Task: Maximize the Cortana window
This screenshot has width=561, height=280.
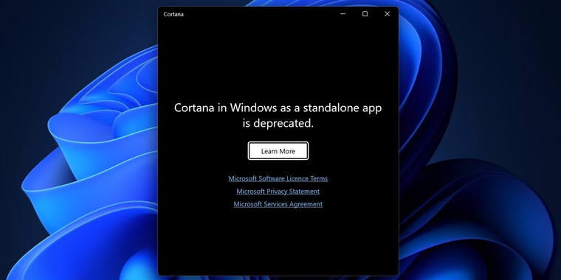Action: pyautogui.click(x=365, y=14)
